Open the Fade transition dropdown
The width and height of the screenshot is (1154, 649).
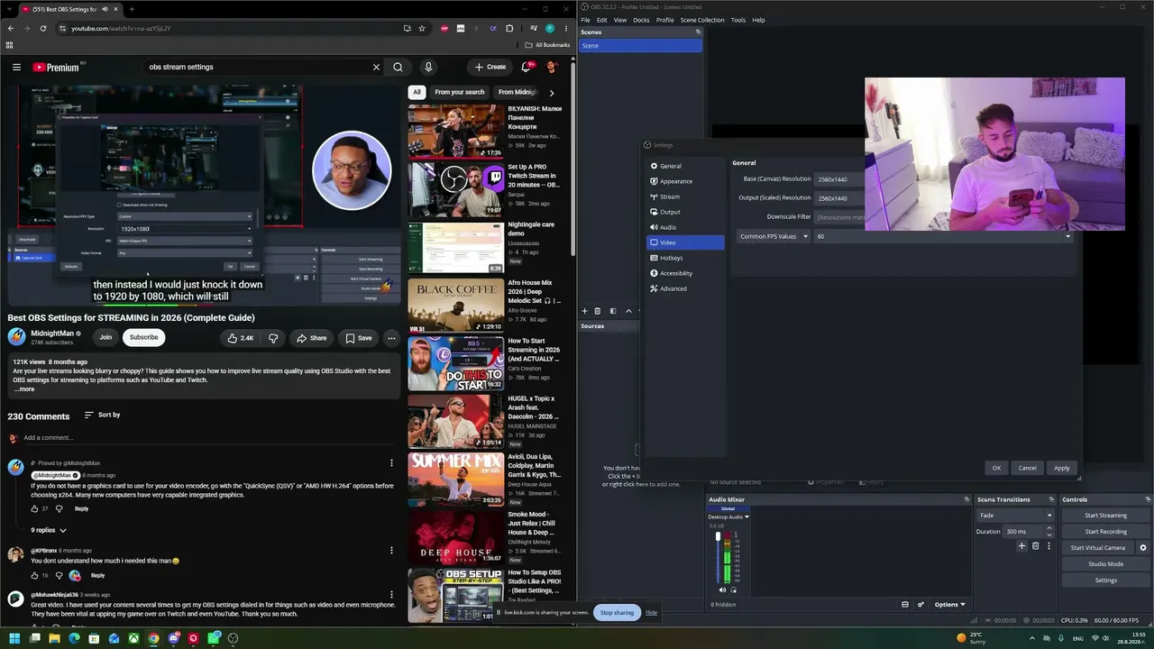tap(1015, 516)
